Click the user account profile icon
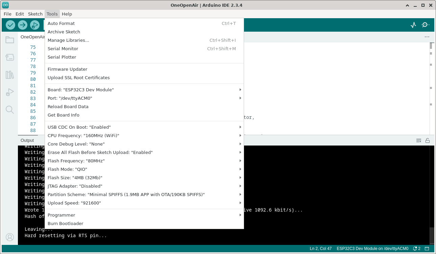This screenshot has width=436, height=254. click(10, 237)
